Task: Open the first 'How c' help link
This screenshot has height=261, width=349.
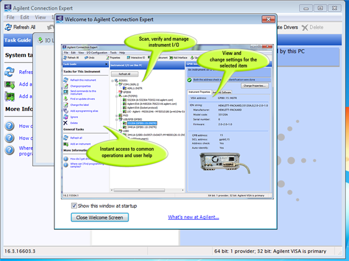Action: point(25,126)
